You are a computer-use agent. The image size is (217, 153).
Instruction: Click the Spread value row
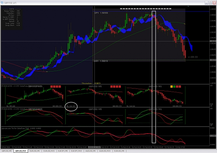click(x=14, y=21)
